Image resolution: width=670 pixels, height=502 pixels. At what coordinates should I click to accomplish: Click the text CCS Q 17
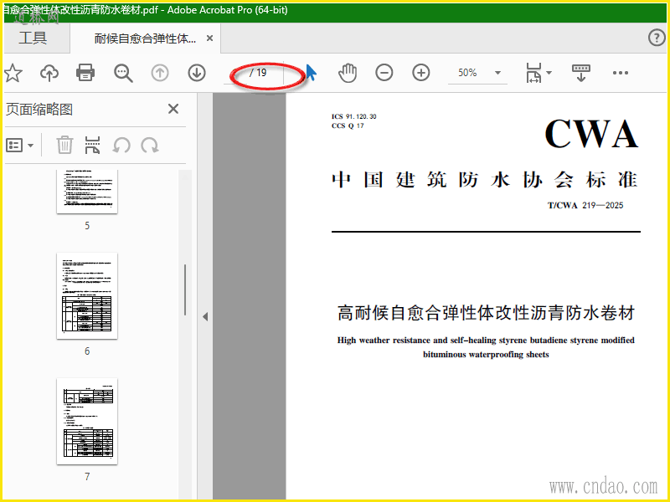[348, 126]
